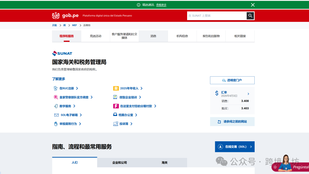
Task: Click the gob.pe logo
Action: 62,16
